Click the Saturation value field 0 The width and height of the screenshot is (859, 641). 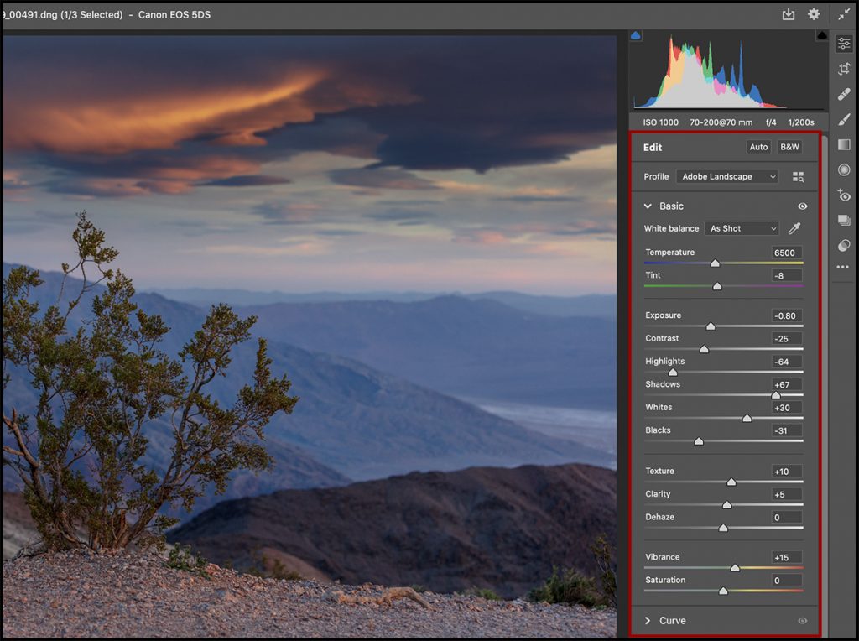click(787, 581)
